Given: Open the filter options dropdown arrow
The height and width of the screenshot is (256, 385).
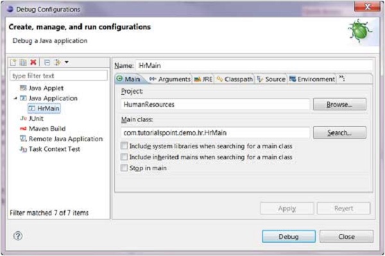Looking at the screenshot, I should pyautogui.click(x=67, y=63).
